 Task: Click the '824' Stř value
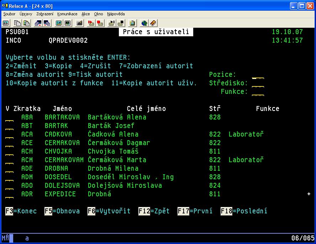[x=215, y=185]
